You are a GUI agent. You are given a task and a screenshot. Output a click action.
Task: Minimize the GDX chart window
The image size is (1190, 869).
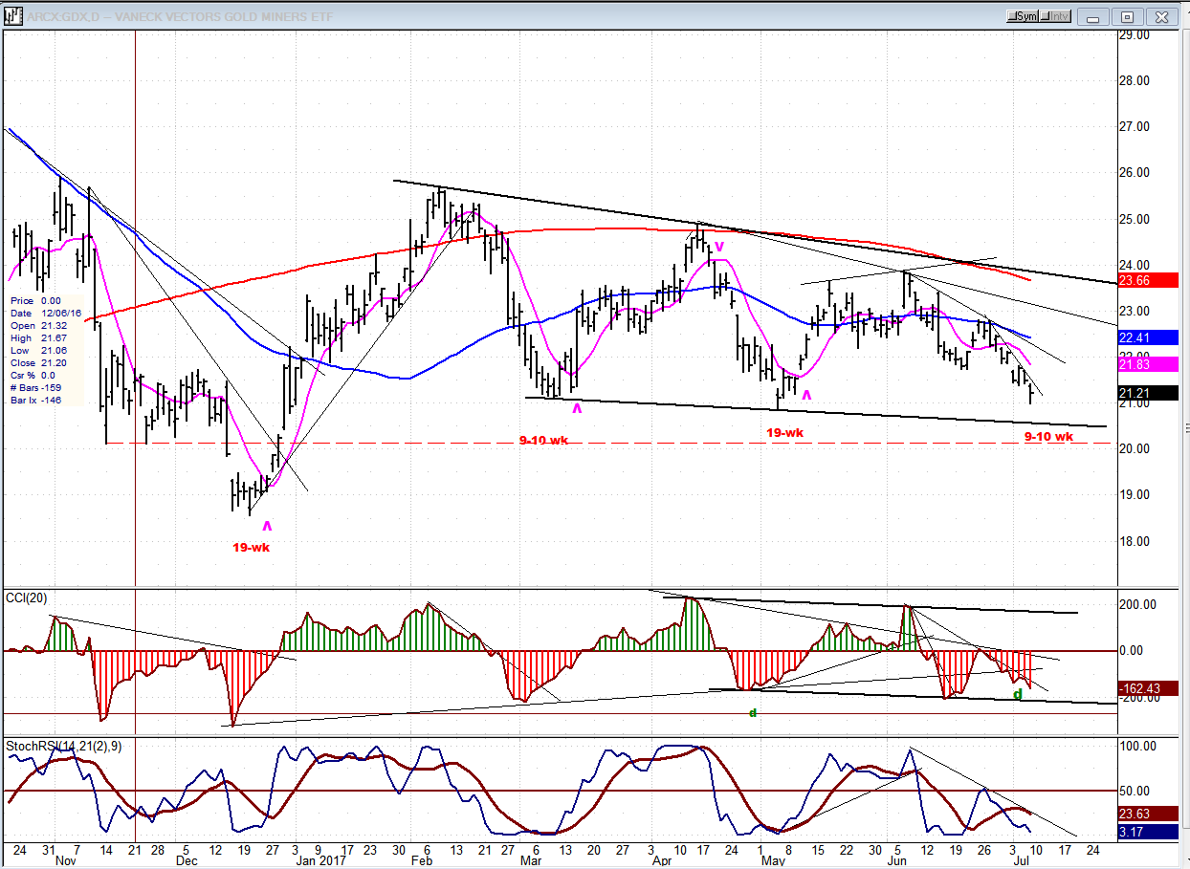tap(1096, 16)
